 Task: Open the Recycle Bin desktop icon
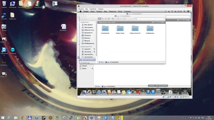pyautogui.click(x=4, y=4)
